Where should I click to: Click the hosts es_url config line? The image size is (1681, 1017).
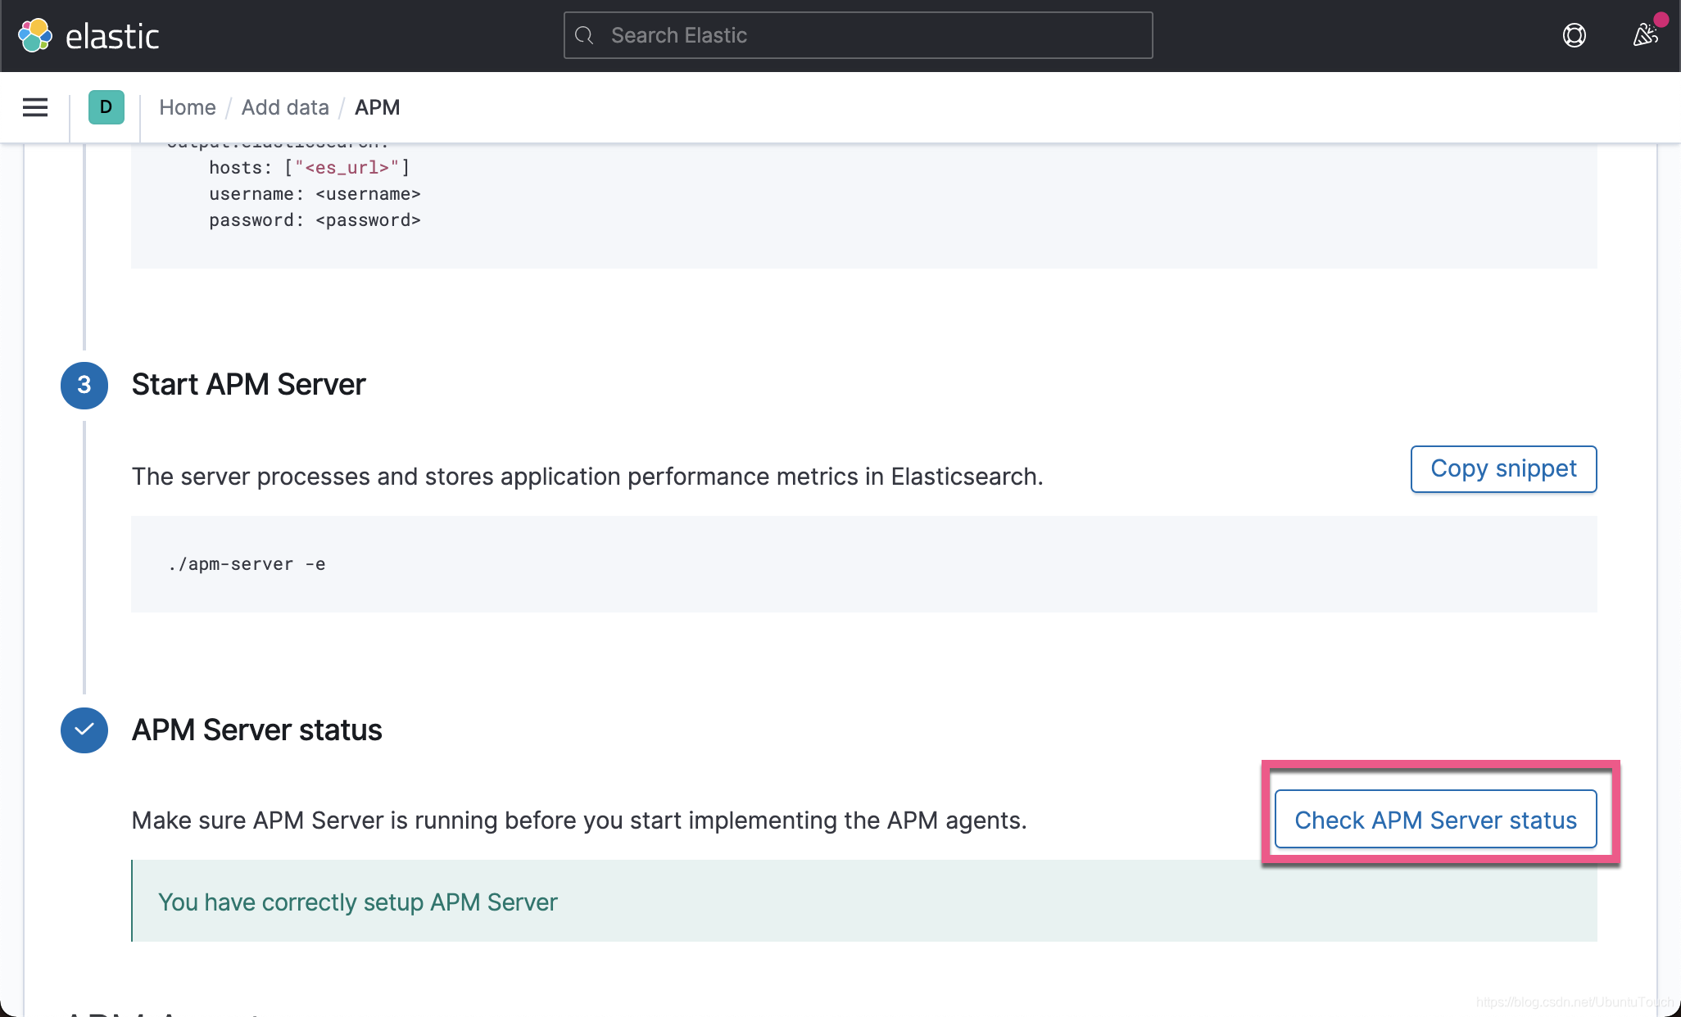click(x=310, y=168)
